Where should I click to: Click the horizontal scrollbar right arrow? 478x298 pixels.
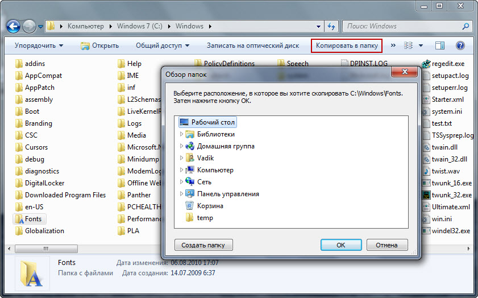[x=468, y=249]
